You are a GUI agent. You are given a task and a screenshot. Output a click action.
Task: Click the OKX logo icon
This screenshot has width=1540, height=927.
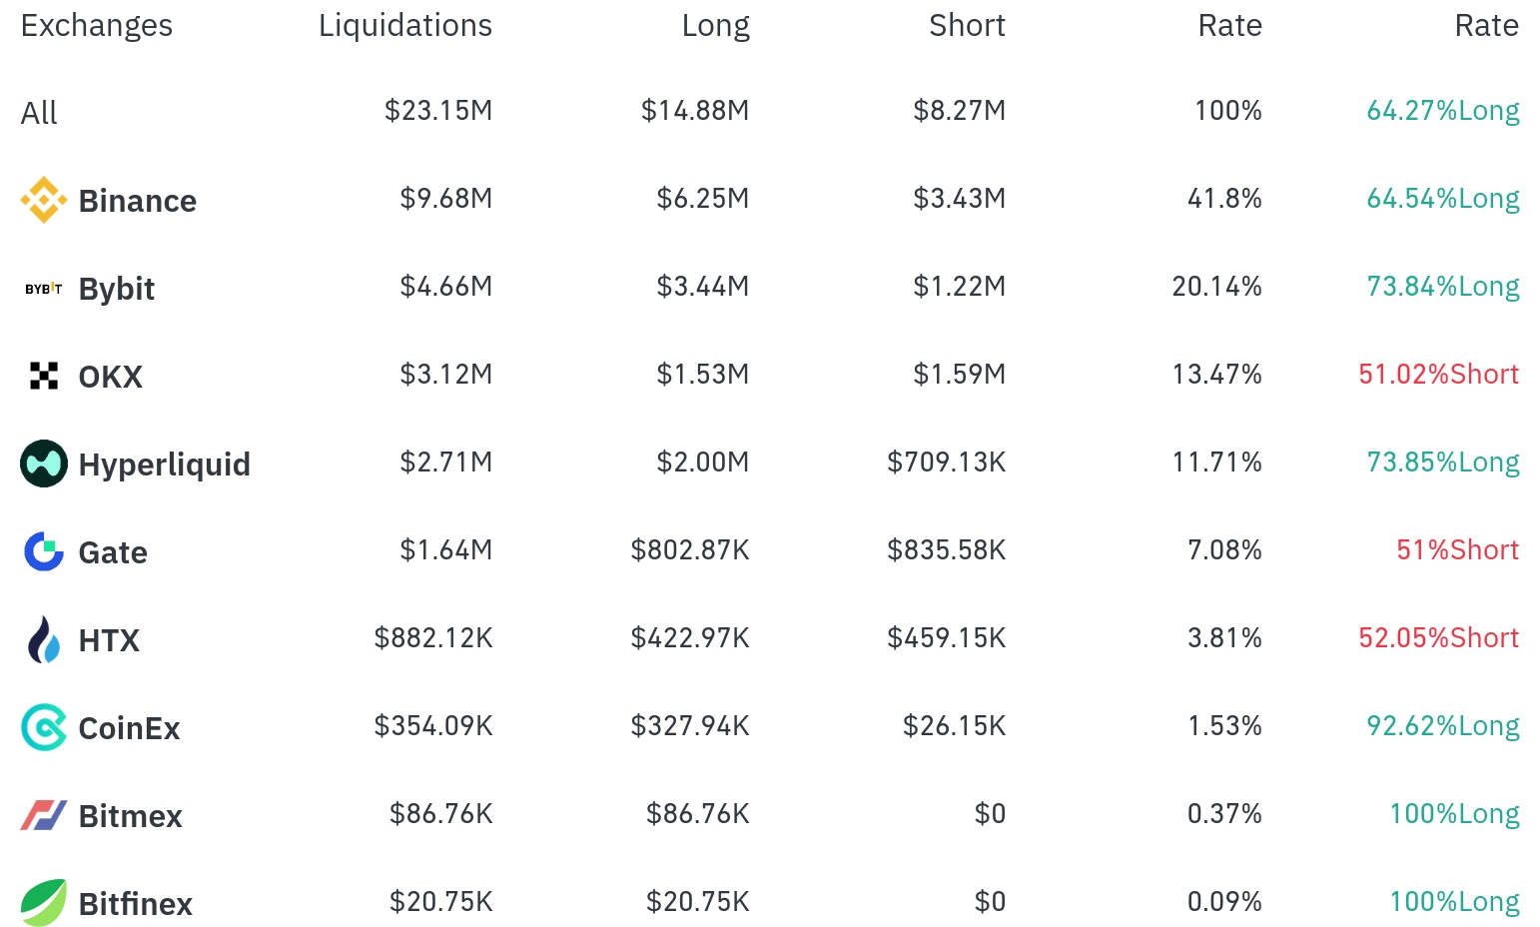[44, 376]
